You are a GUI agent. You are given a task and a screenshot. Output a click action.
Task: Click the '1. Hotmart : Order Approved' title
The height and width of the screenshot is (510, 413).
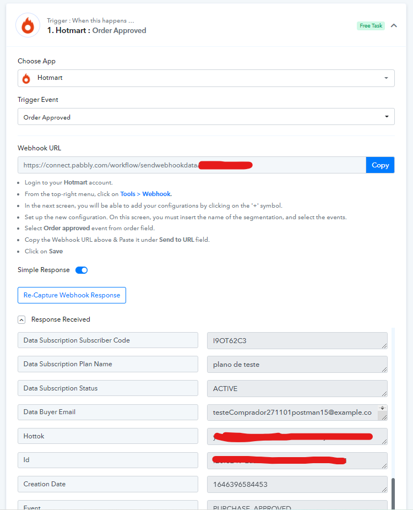tap(96, 31)
